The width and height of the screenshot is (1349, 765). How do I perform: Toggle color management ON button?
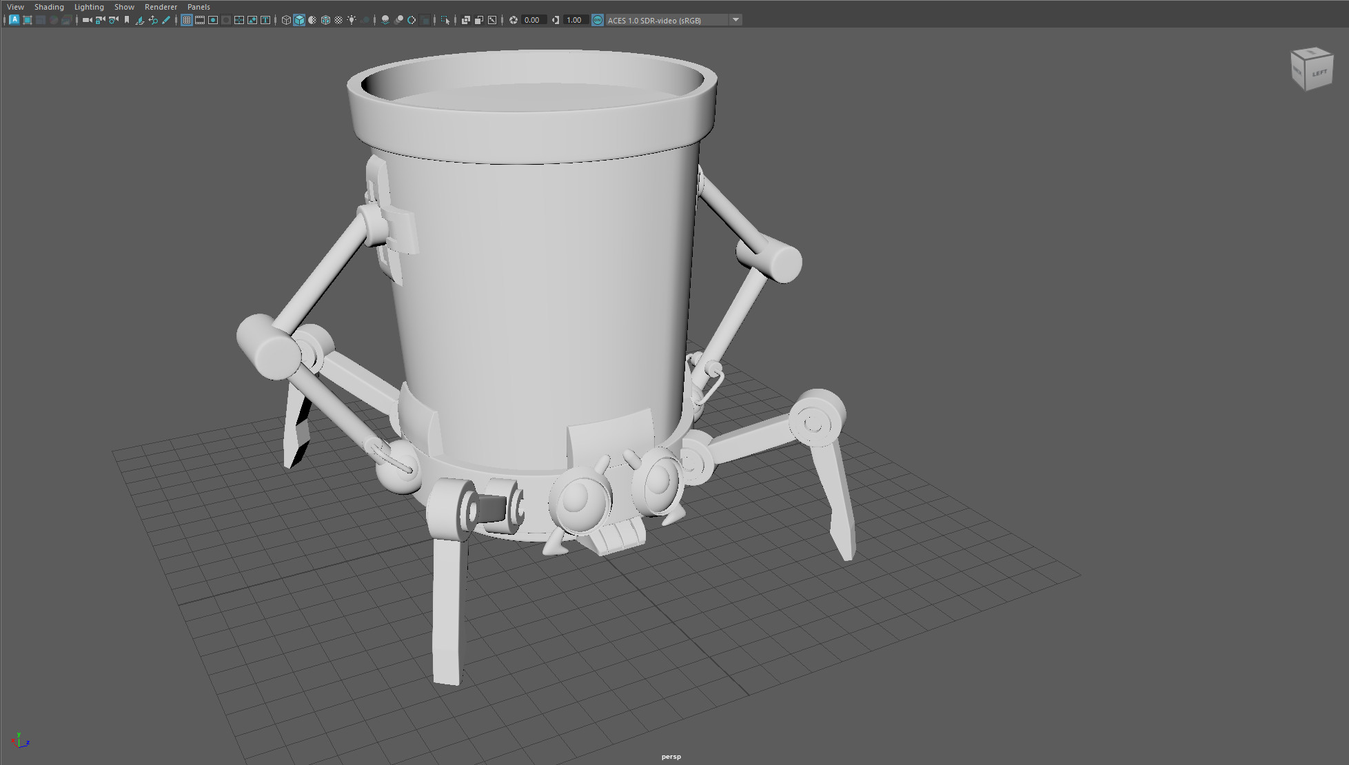(597, 20)
